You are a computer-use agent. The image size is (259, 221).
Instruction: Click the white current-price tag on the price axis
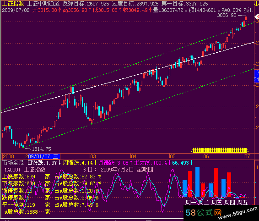click(x=257, y=17)
